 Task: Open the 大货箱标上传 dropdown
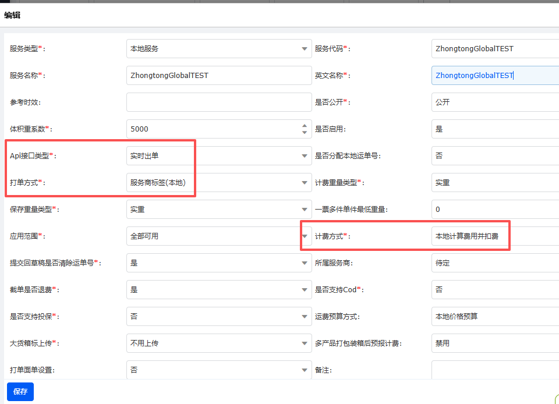point(304,343)
